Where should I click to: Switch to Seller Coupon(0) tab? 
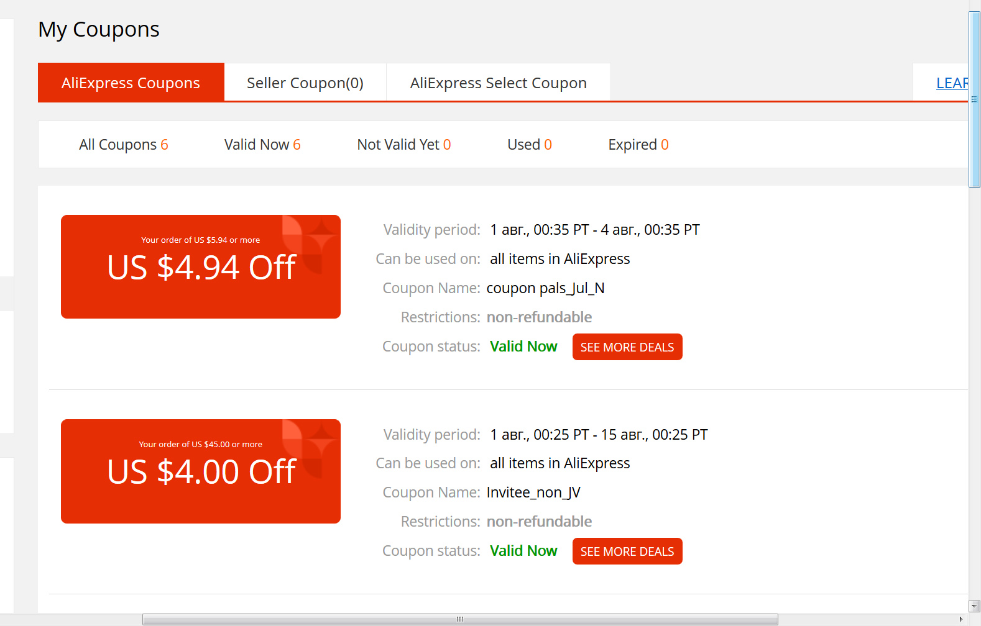pos(305,83)
